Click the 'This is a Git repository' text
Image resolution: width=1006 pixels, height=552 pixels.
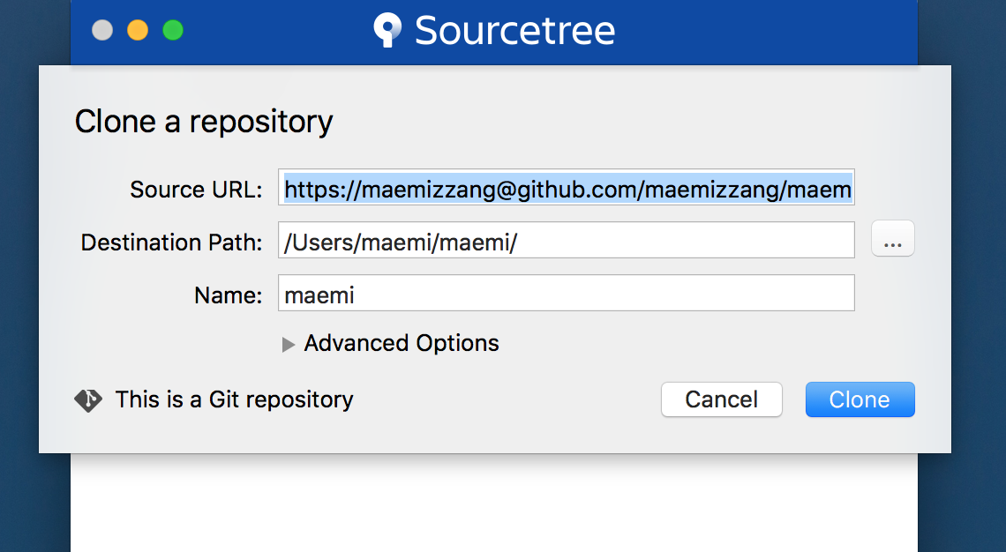pos(234,399)
